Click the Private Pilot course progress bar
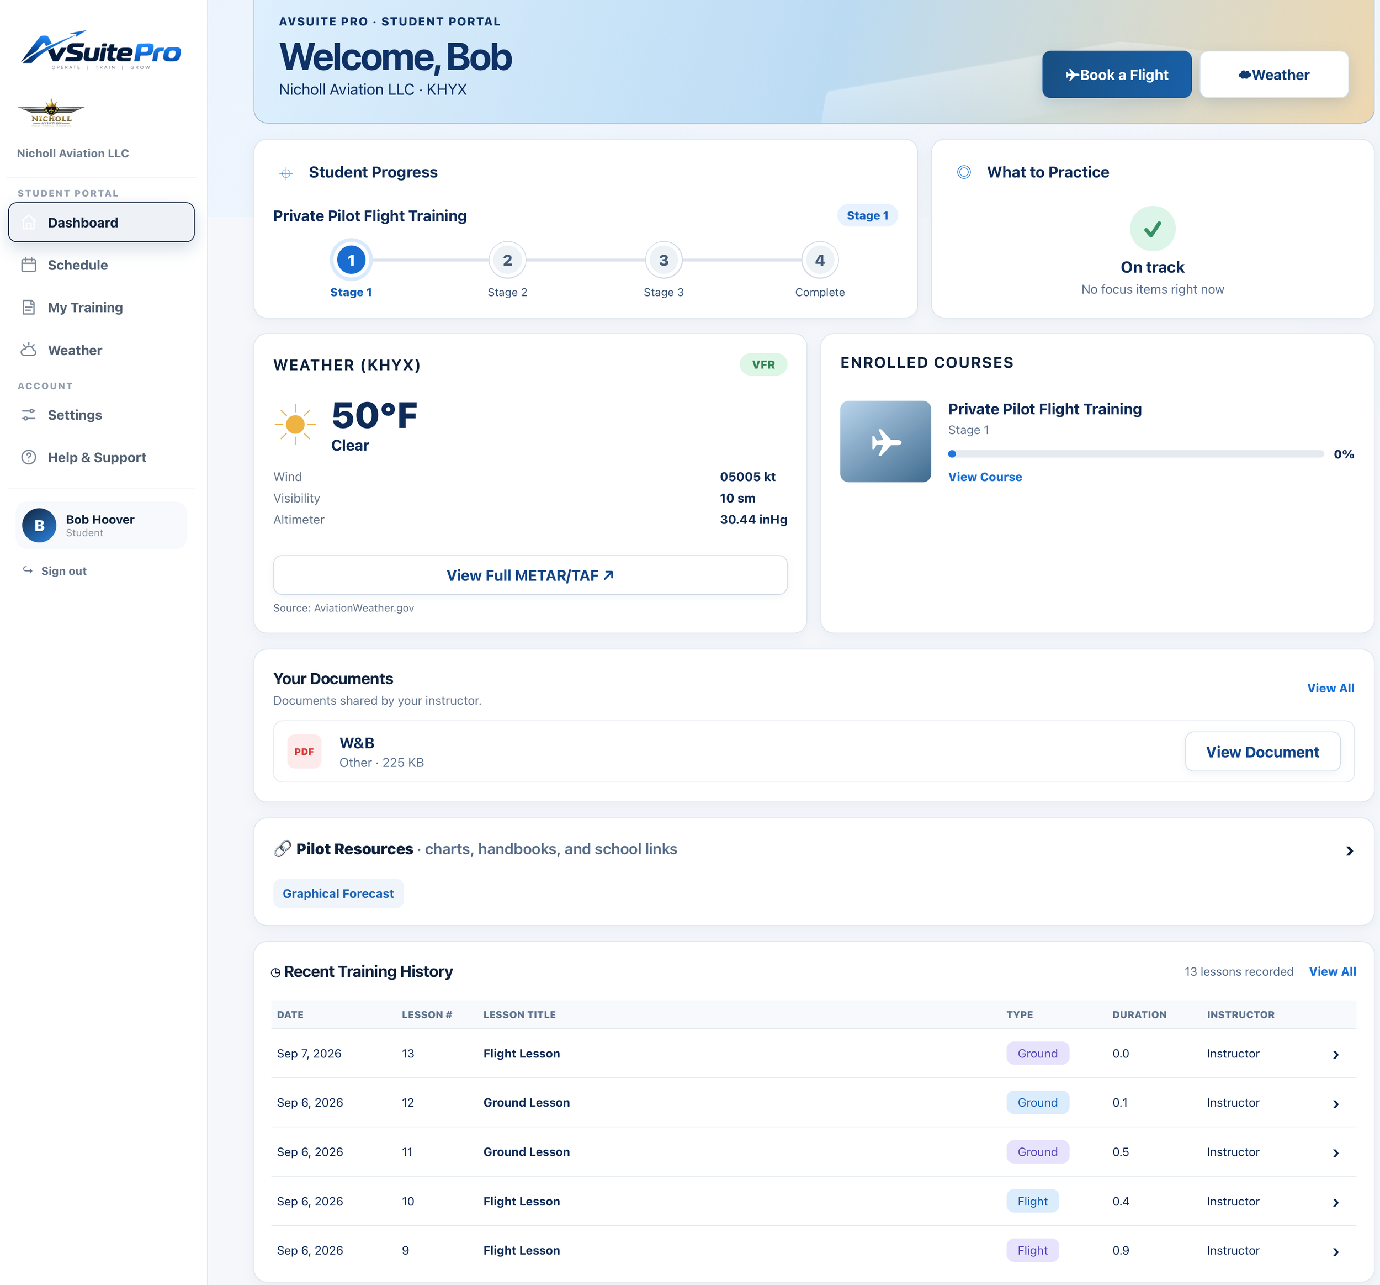Image resolution: width=1380 pixels, height=1285 pixels. [1135, 453]
